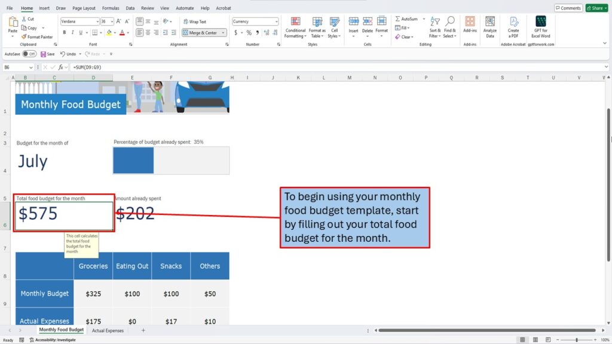
Task: Expand the Verdana font name dropdown
Action: (96, 21)
